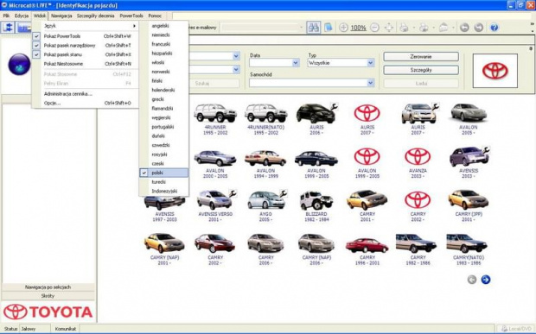Switch language to angielski
Image resolution: width=536 pixels, height=334 pixels.
pyautogui.click(x=163, y=26)
